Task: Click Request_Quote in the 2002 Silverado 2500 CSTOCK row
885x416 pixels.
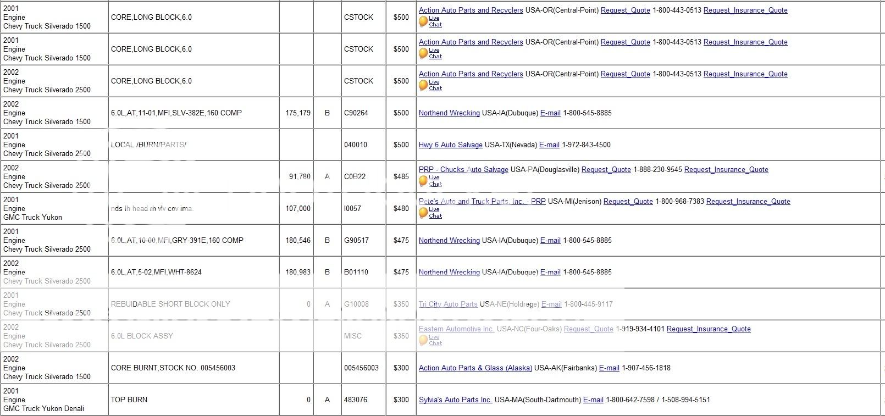Action: click(x=625, y=74)
